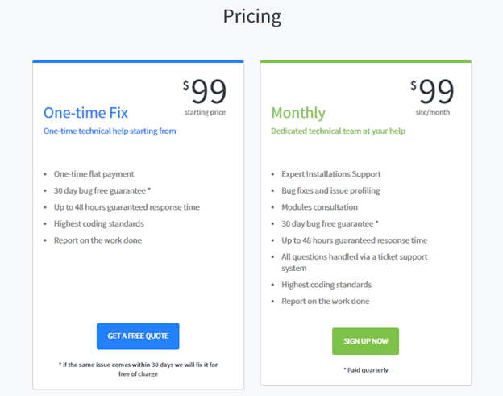The image size is (503, 396).
Task: Click the ticket support system feature text
Action: 355,262
